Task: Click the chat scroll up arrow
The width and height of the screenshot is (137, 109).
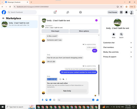Action: pos(99,35)
